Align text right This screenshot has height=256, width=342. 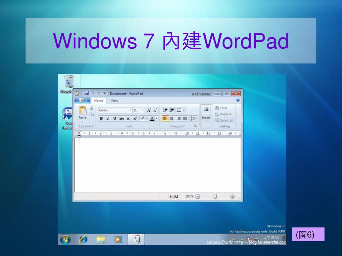point(178,118)
